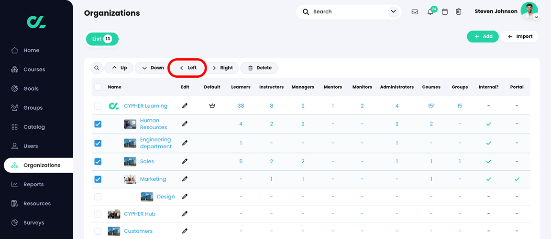
Task: Open the 38 learners count for CYPHER Learning
Action: coord(241,106)
